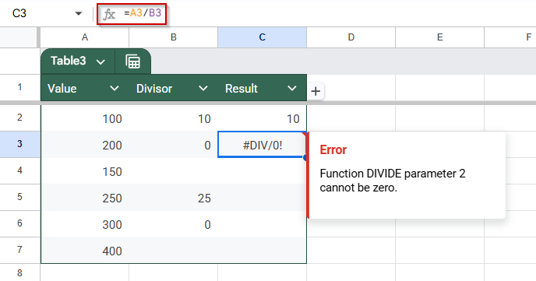Image resolution: width=536 pixels, height=281 pixels.
Task: Select column A header
Action: coord(85,37)
